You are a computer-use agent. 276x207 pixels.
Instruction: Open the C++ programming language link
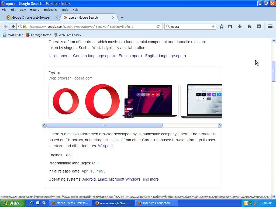click(x=96, y=163)
